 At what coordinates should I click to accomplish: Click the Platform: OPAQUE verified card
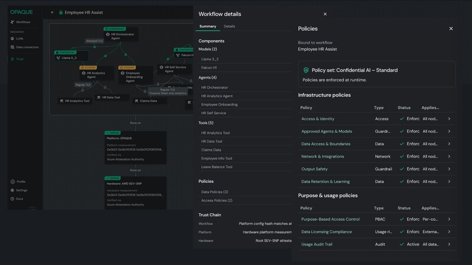[x=136, y=148]
